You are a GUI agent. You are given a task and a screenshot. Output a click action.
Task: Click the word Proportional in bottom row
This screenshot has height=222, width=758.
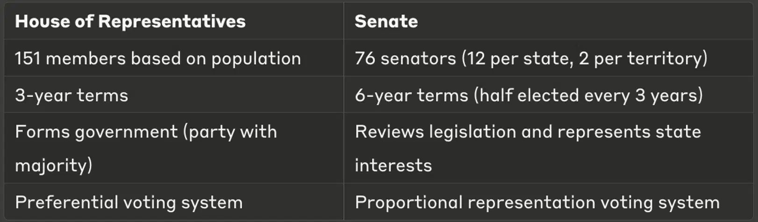coord(408,203)
